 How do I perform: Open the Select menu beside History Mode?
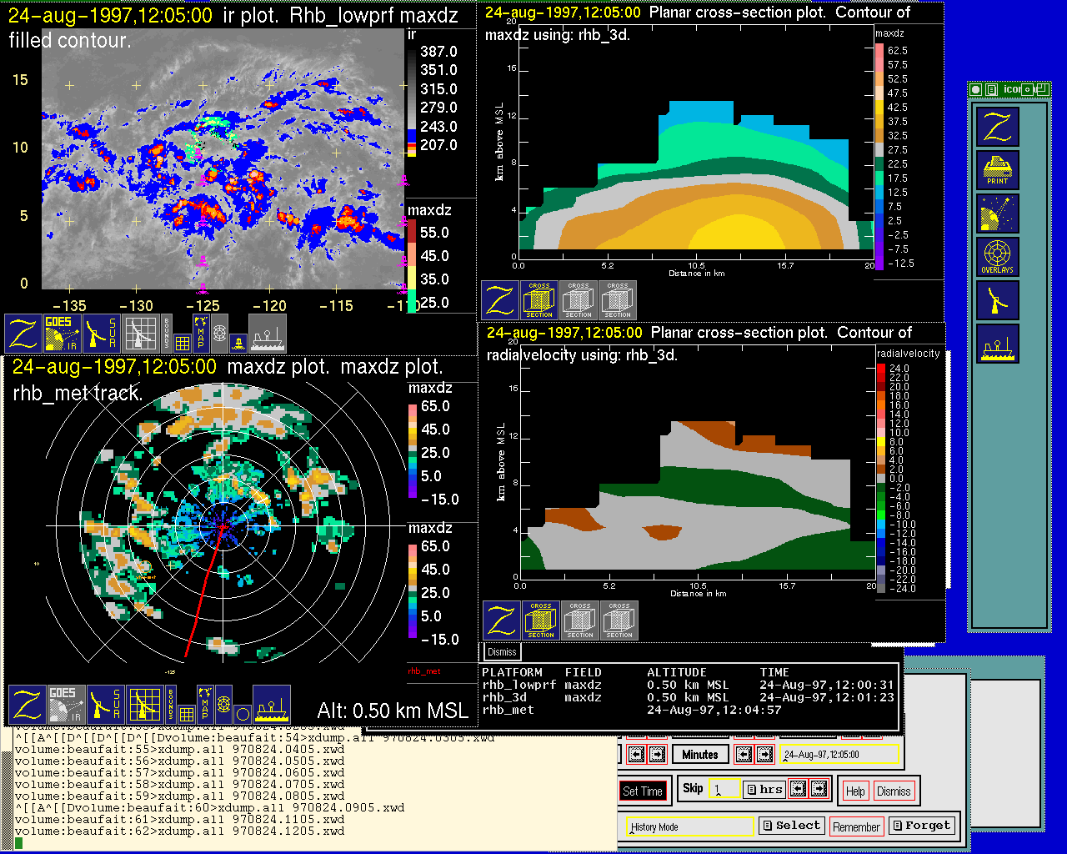click(791, 826)
